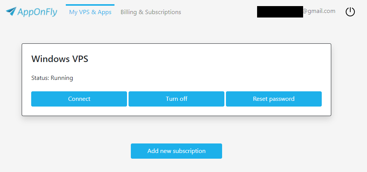This screenshot has height=172, width=367.
Task: Click the Windows VPS heading
Action: click(60, 59)
